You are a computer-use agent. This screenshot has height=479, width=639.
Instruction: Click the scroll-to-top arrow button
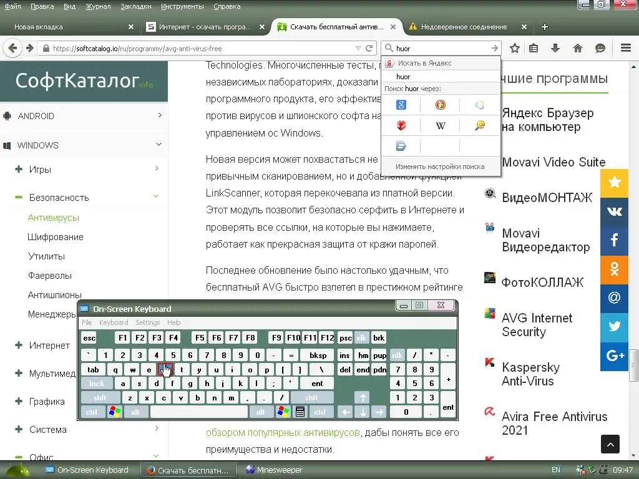[x=610, y=444]
